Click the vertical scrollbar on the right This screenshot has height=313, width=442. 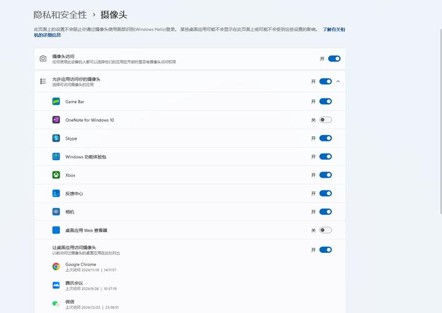click(441, 121)
